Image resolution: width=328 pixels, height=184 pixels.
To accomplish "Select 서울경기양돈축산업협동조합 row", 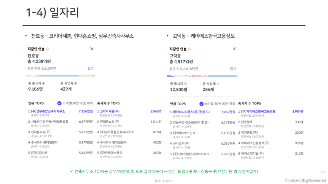I will click(x=60, y=124).
